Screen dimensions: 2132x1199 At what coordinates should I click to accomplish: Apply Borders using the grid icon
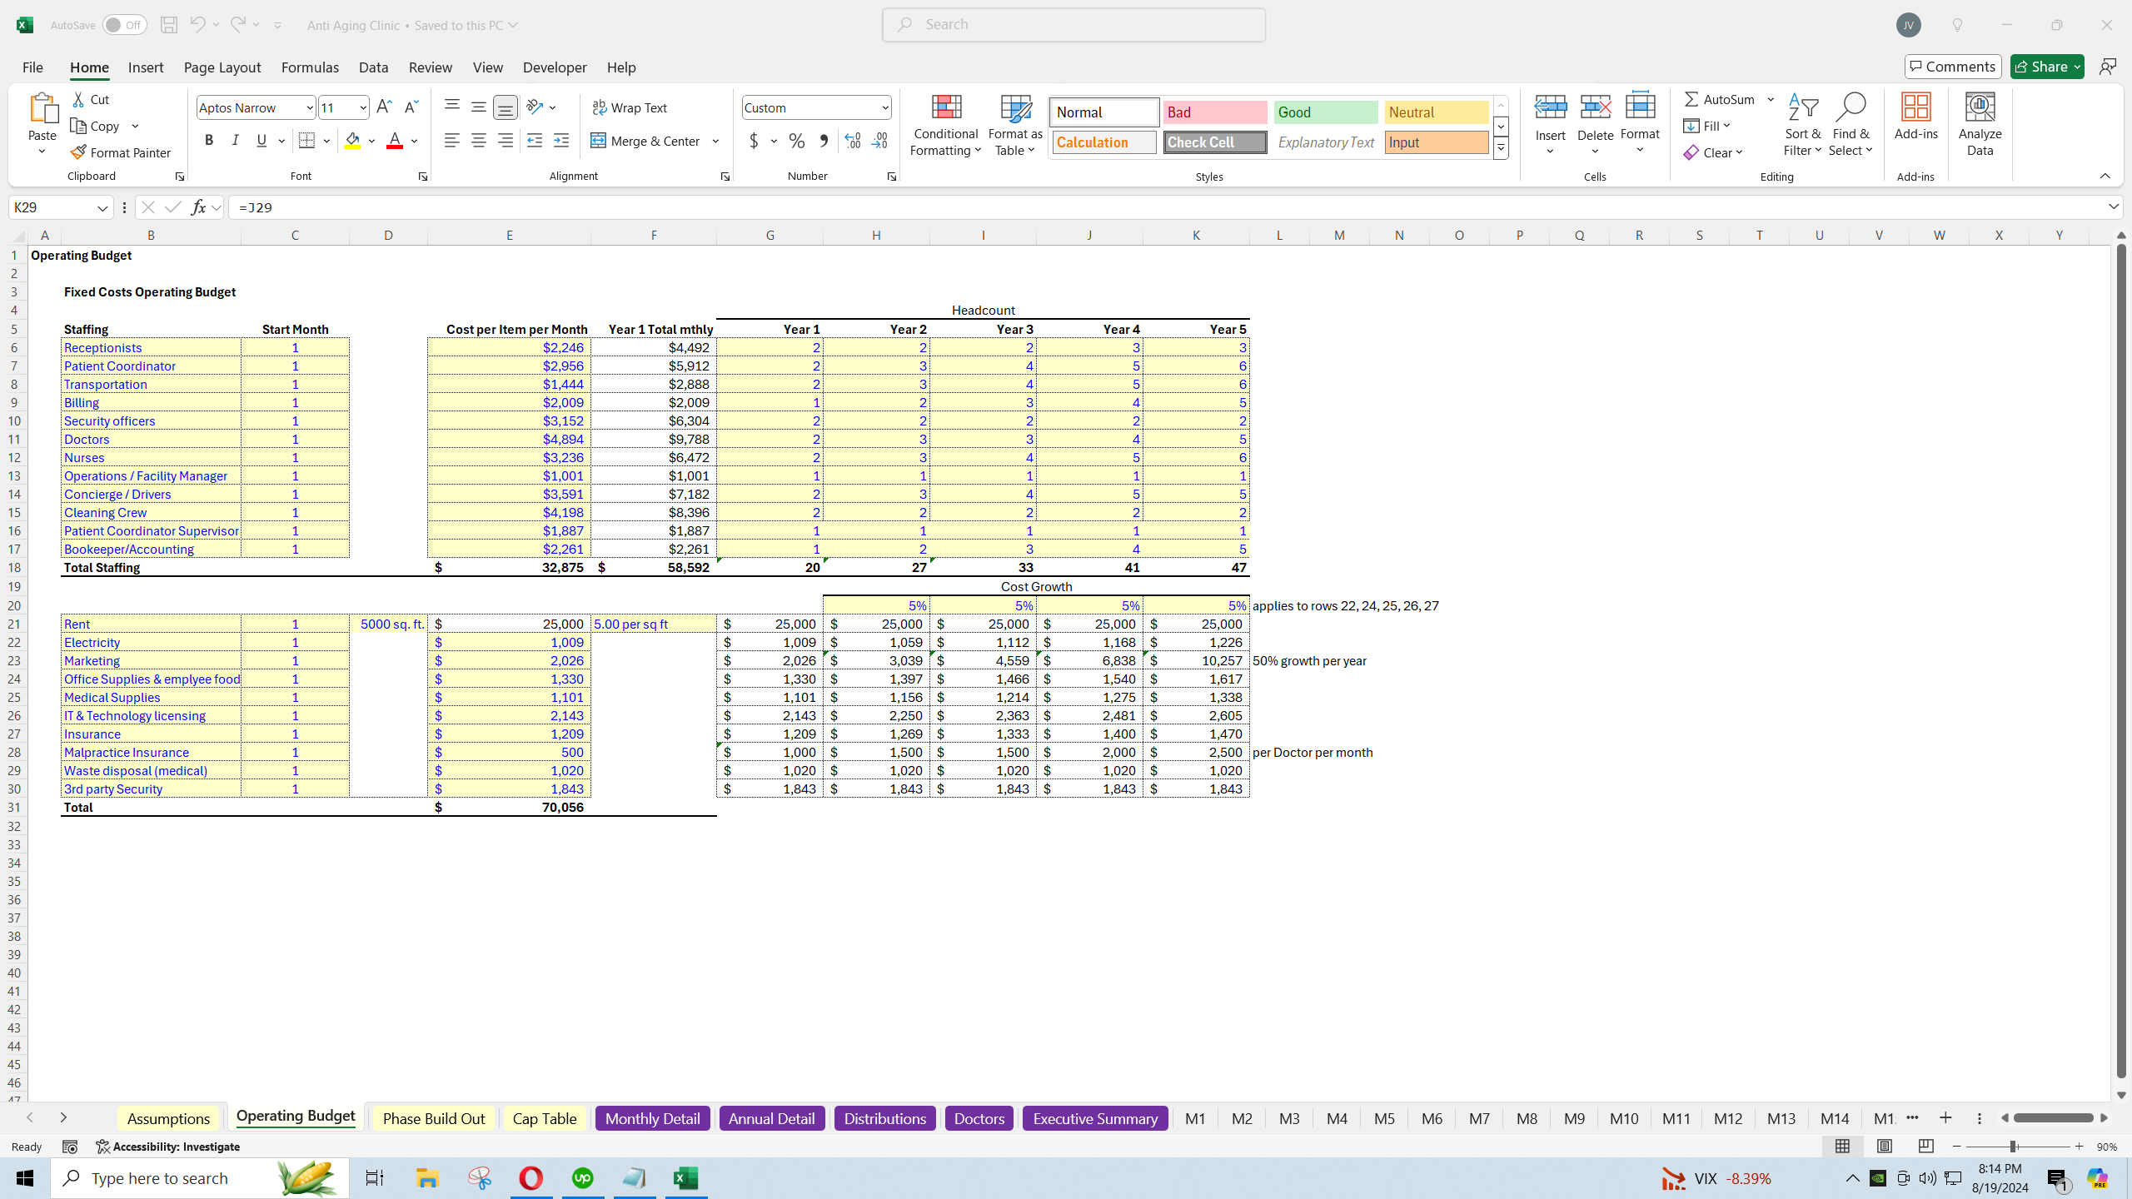[x=306, y=141]
